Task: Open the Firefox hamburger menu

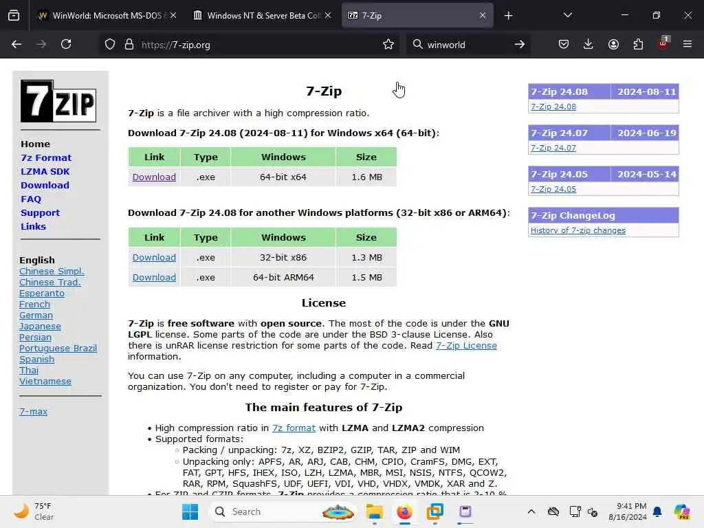Action: [687, 45]
